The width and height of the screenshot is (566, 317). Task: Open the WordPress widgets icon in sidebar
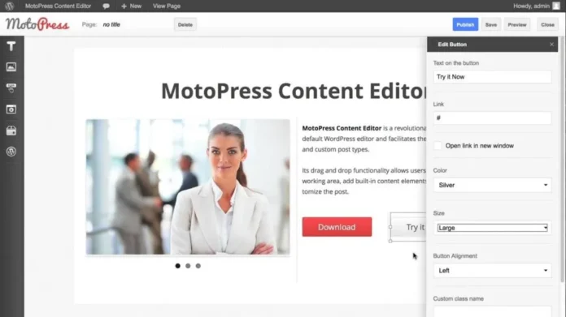(11, 152)
